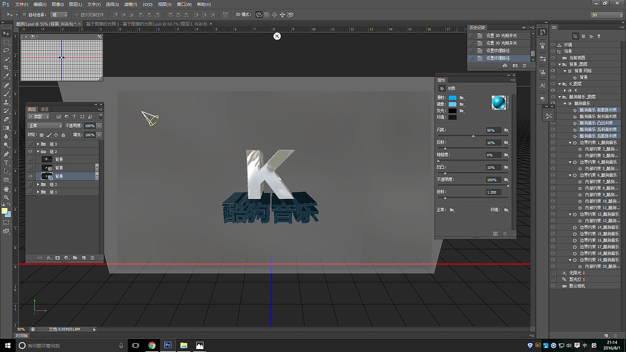The width and height of the screenshot is (626, 352).
Task: Add layer style via fx icon
Action: point(49,258)
